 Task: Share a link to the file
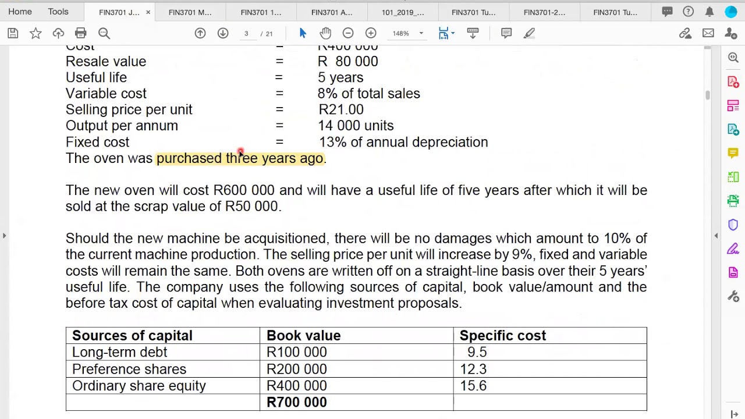pos(685,33)
